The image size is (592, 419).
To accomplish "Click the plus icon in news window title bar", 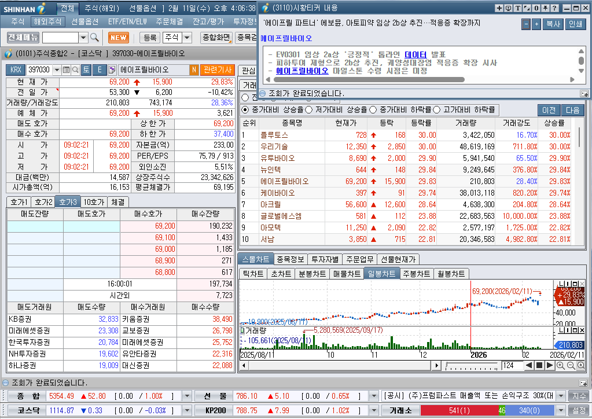I will pos(499,8).
